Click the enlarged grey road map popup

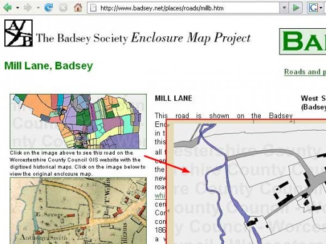(x=246, y=181)
